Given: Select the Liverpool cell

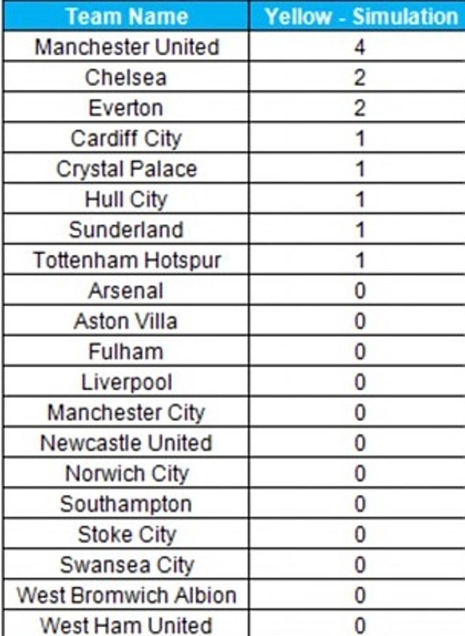Looking at the screenshot, I should [x=127, y=382].
